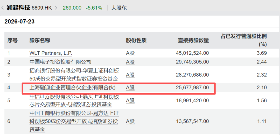280x135 pixels.
Task: Click A股 link in WLT Partners row
Action: 130,53
